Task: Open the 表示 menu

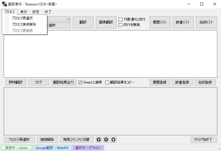Action: pyautogui.click(x=24, y=12)
